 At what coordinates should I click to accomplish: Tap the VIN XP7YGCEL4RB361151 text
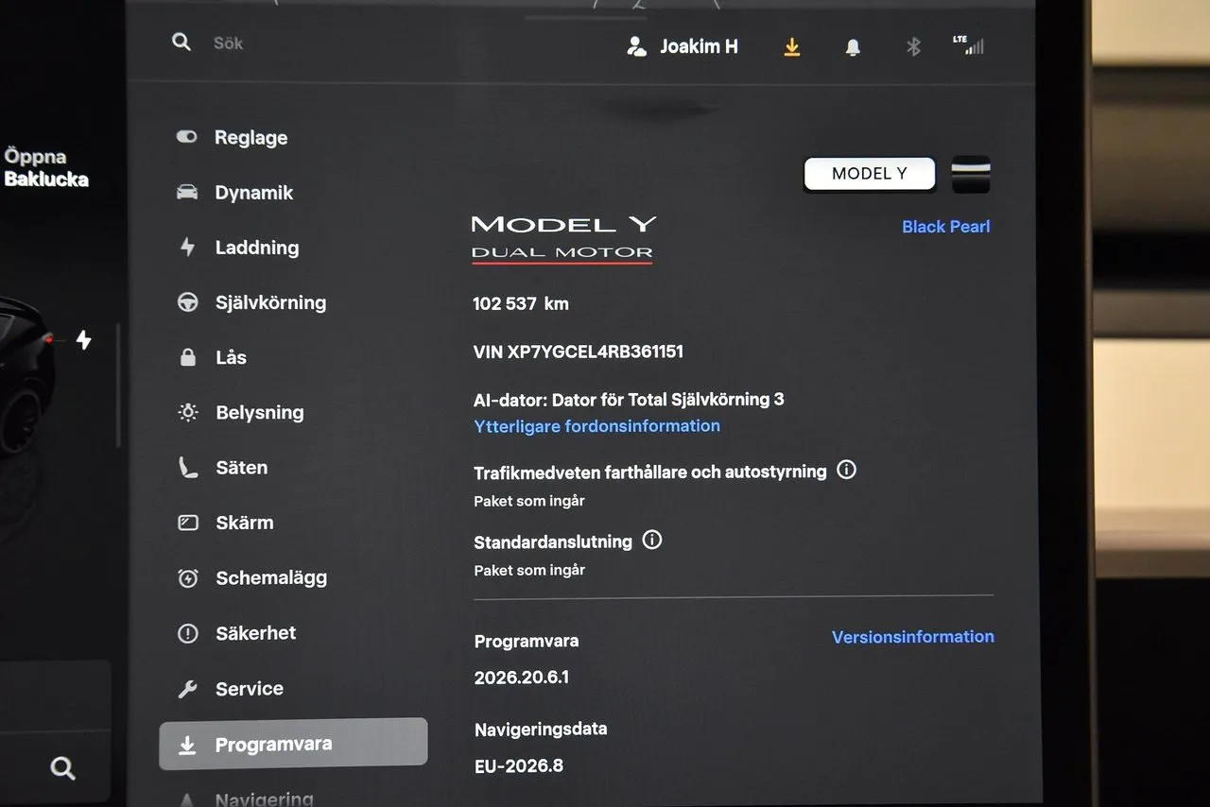pyautogui.click(x=578, y=352)
